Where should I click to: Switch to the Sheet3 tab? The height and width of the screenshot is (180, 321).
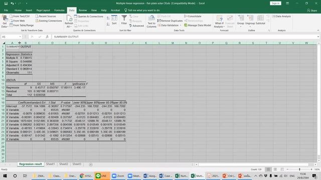pos(77,164)
